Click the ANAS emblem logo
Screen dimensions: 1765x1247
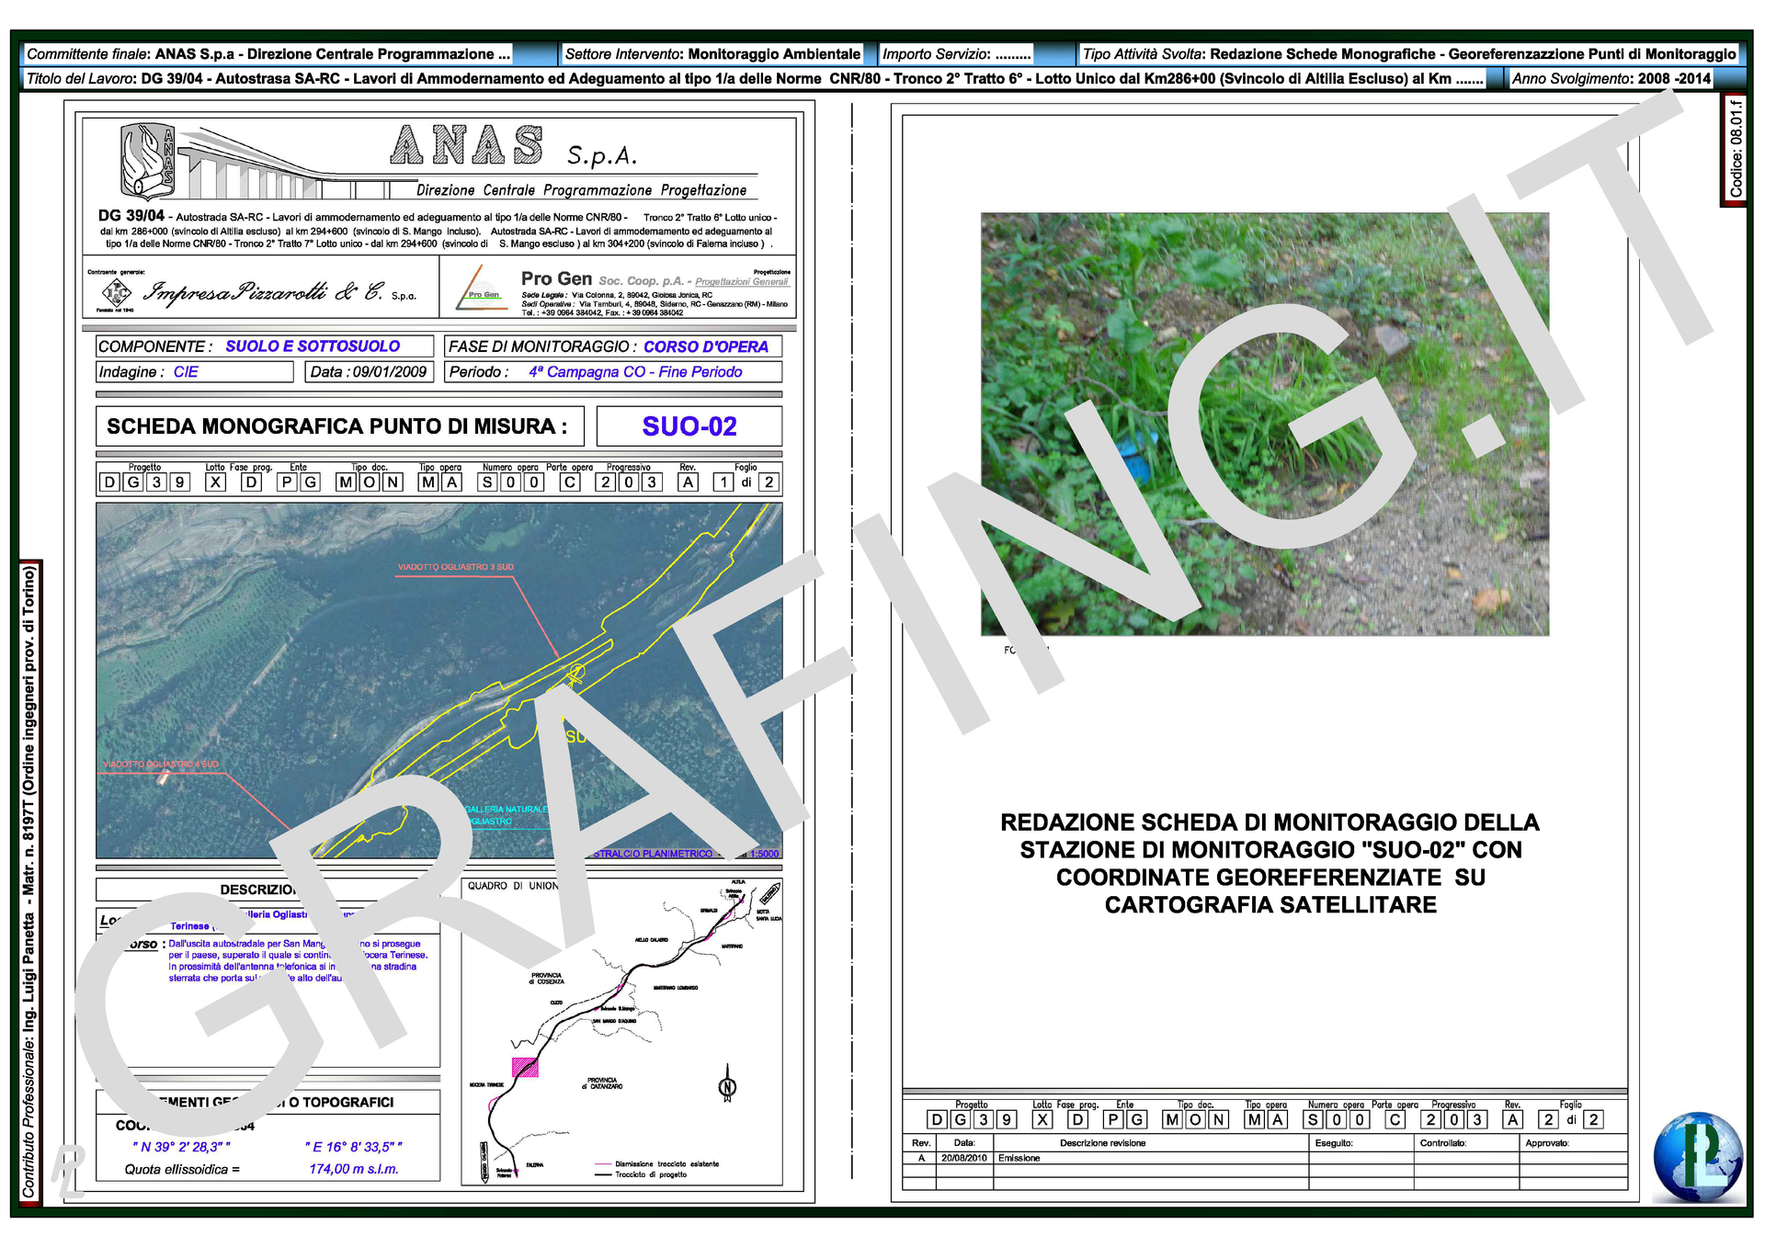coord(148,162)
